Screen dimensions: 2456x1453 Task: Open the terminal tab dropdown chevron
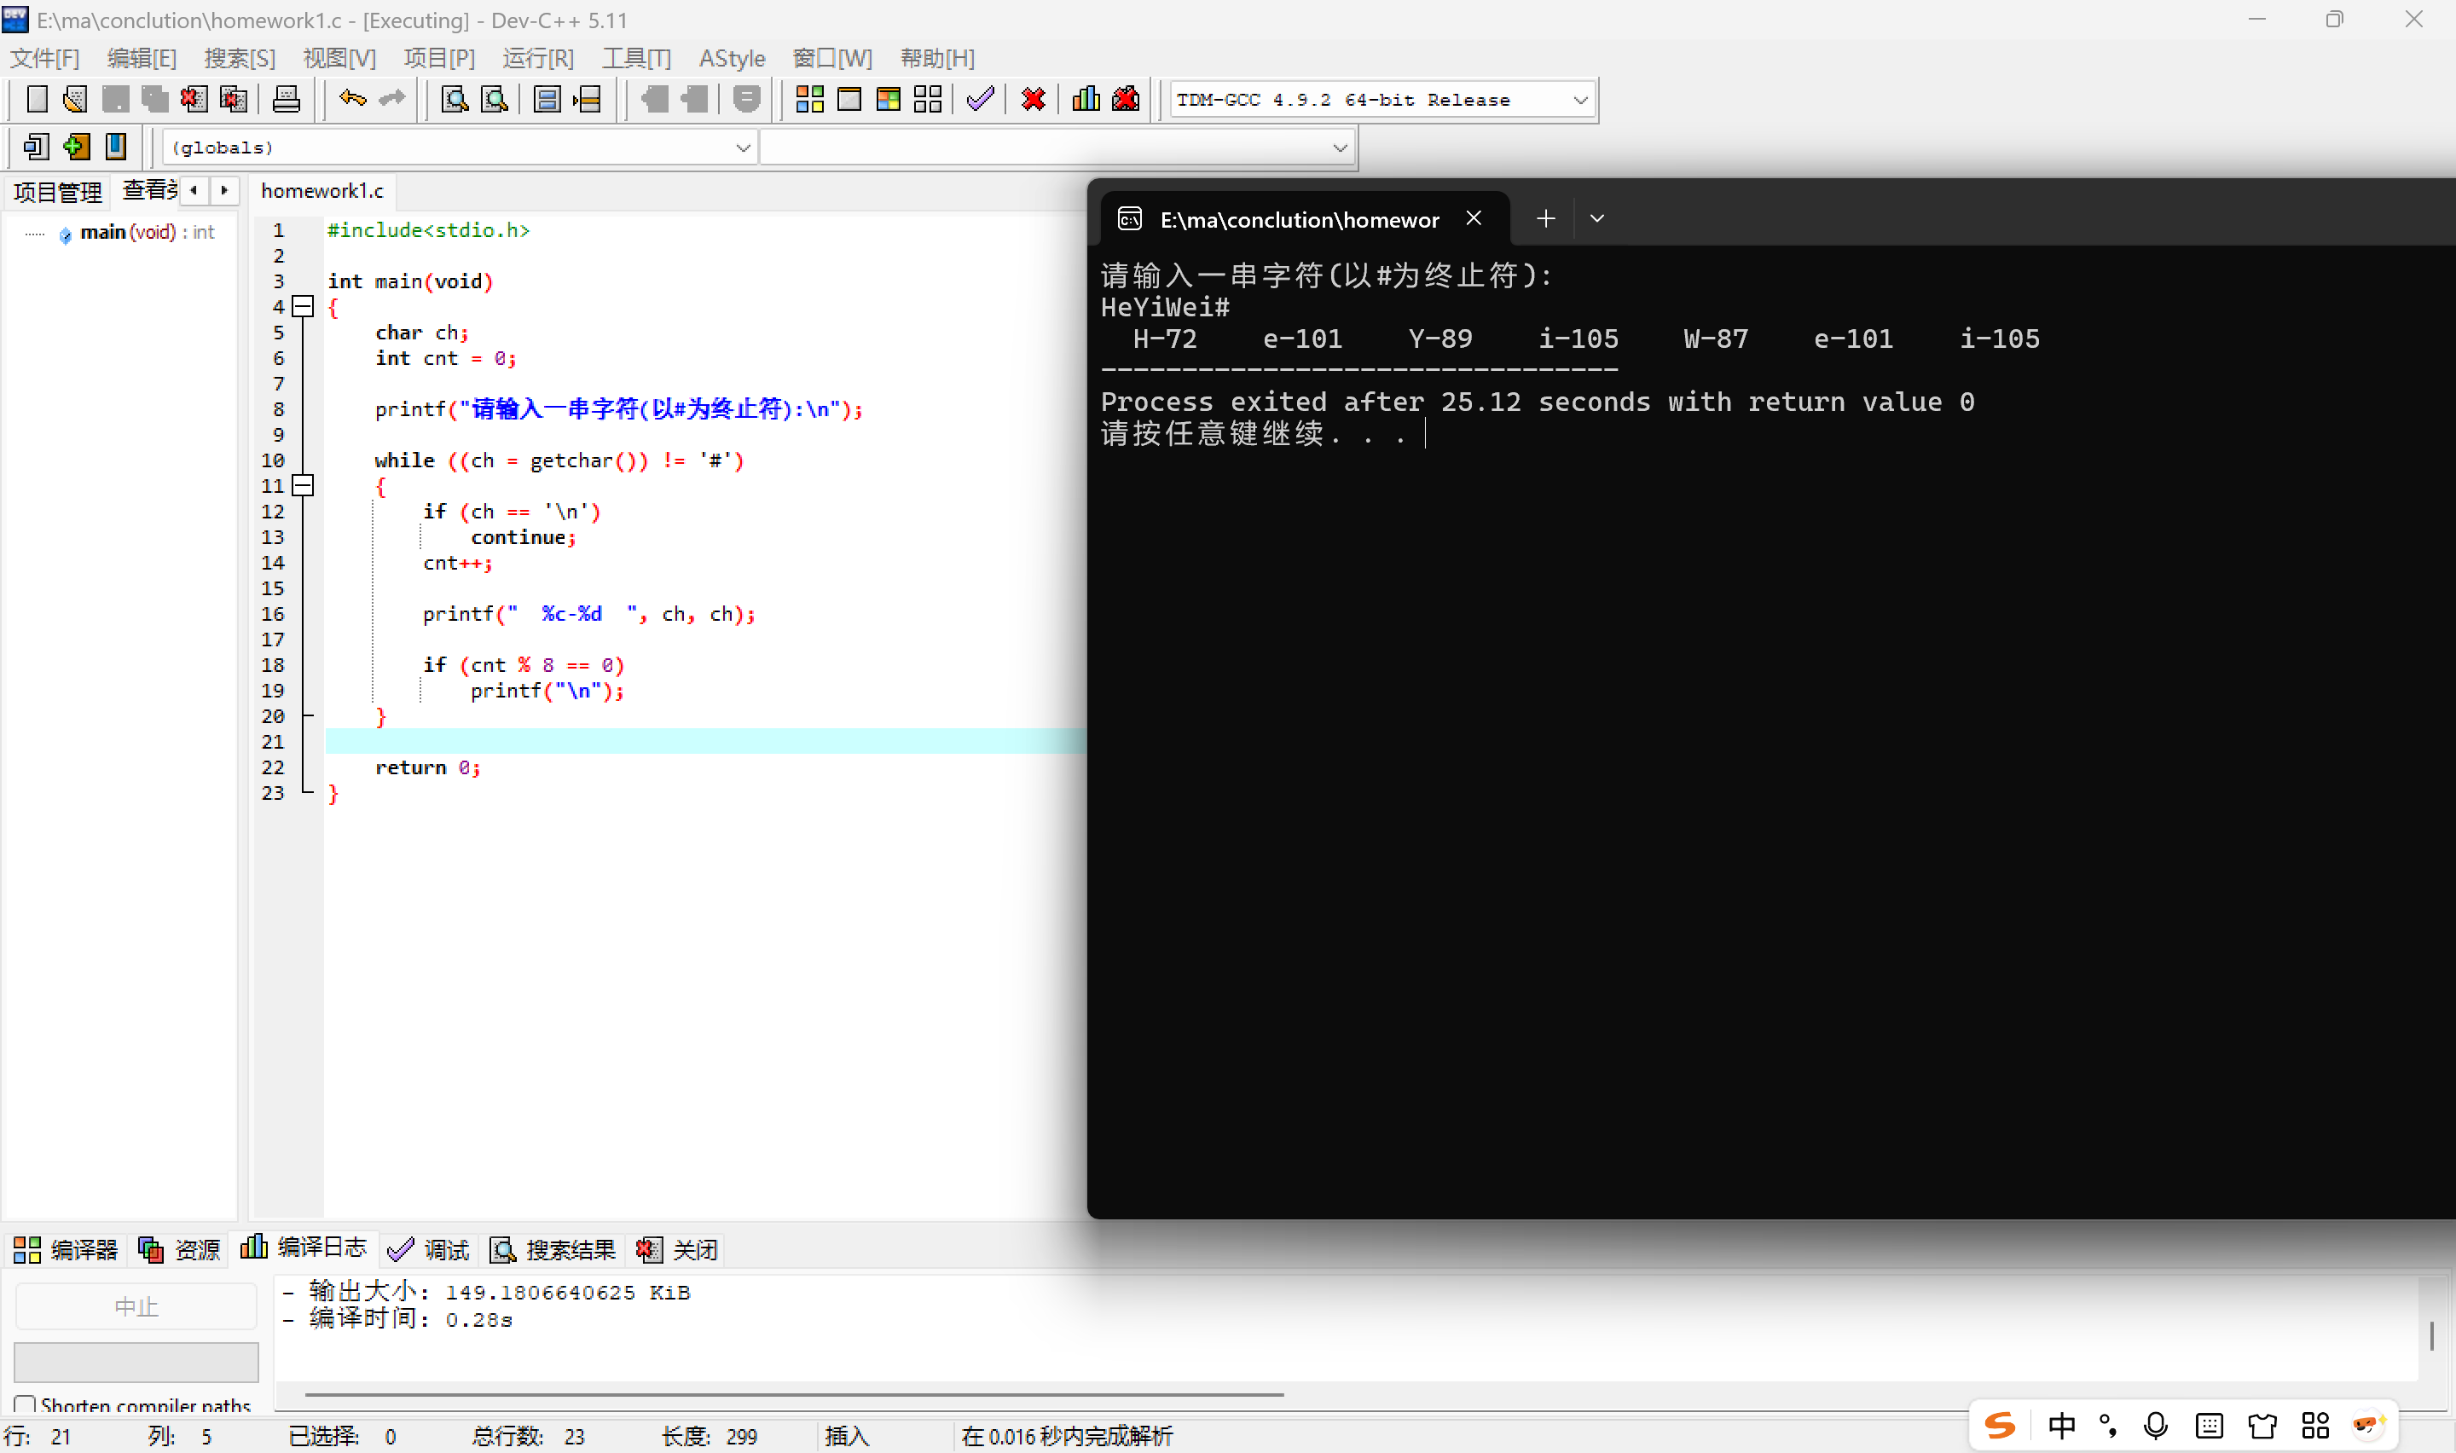(1596, 218)
